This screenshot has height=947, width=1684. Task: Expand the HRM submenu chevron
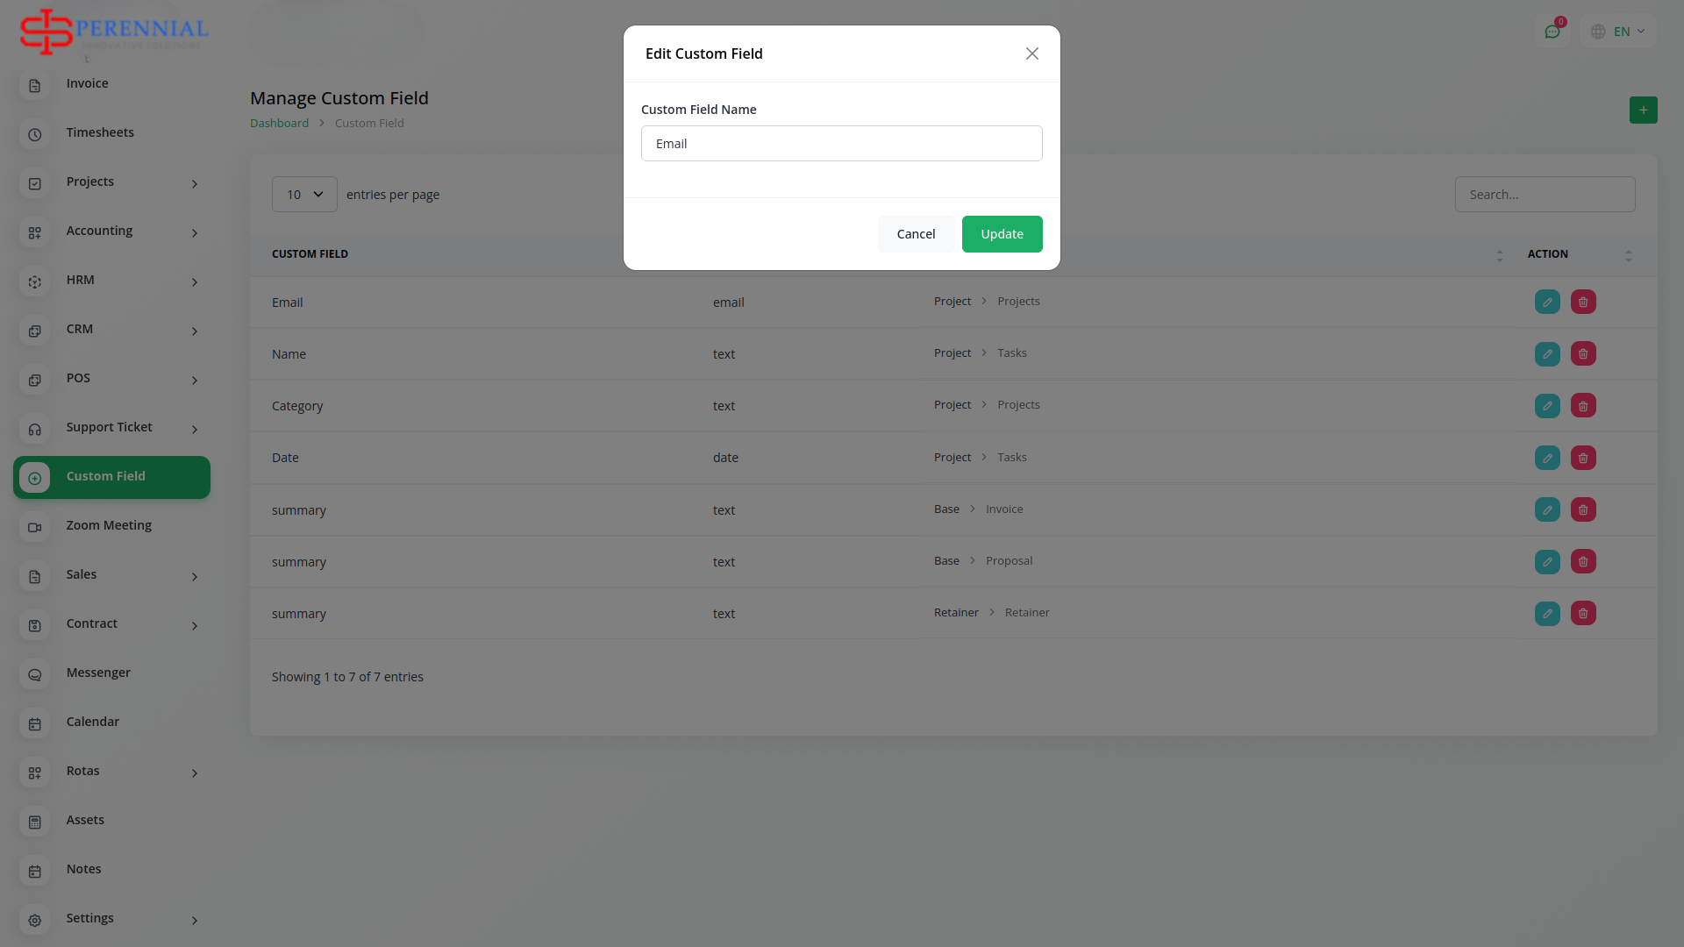pyautogui.click(x=195, y=282)
